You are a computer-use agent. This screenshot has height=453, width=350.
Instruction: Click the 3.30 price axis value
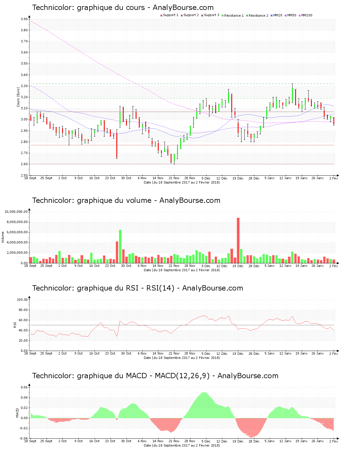click(x=24, y=86)
